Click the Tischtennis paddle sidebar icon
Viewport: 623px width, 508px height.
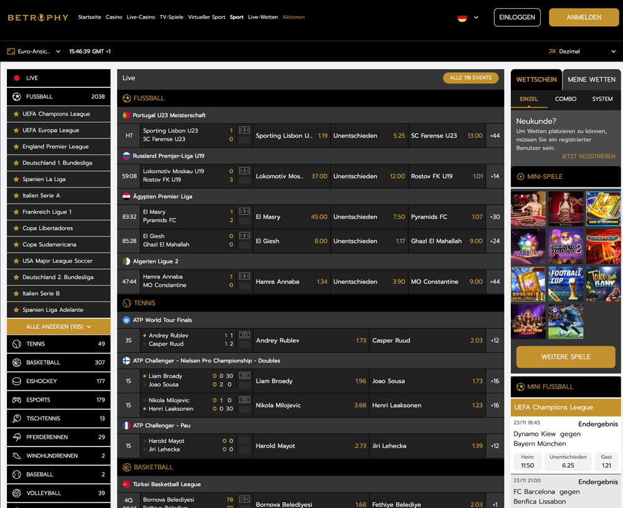(17, 418)
